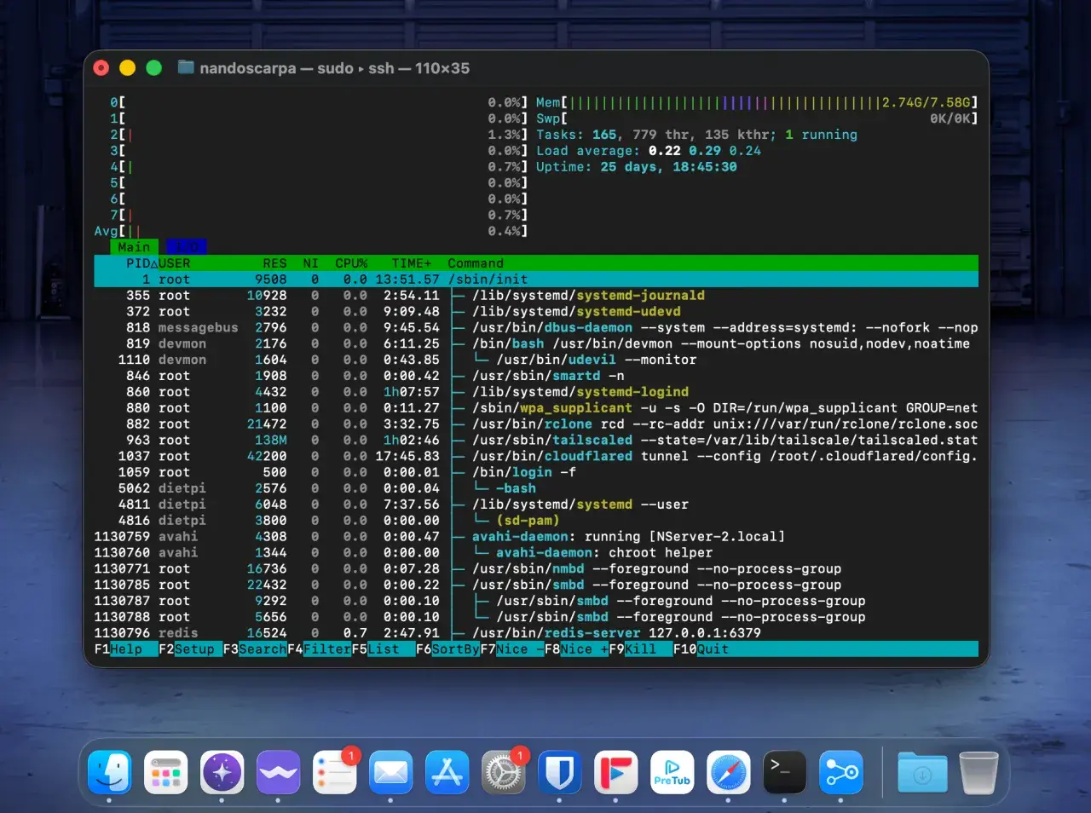
Task: Click the Command column header
Action: pyautogui.click(x=476, y=263)
